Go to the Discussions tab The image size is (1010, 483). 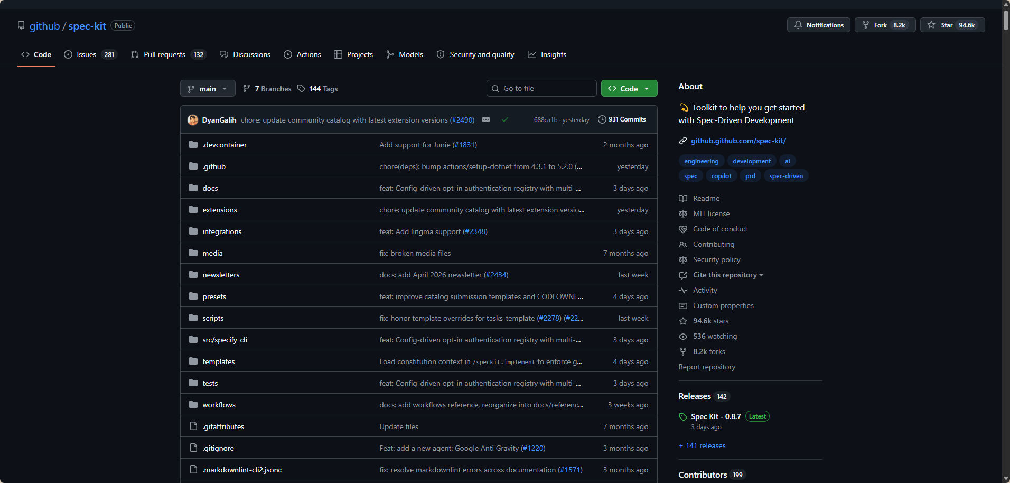tap(245, 54)
